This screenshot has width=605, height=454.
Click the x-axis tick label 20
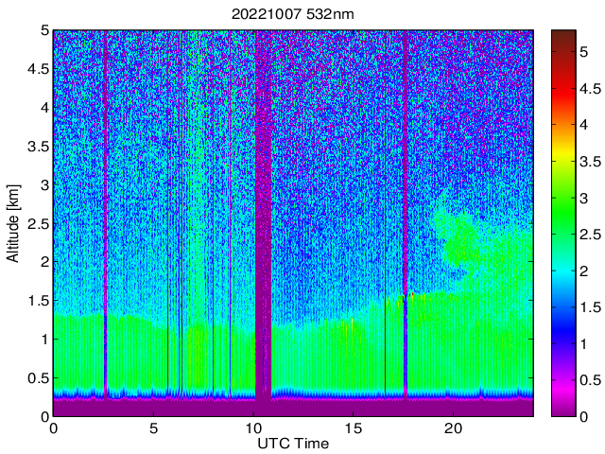coord(453,428)
